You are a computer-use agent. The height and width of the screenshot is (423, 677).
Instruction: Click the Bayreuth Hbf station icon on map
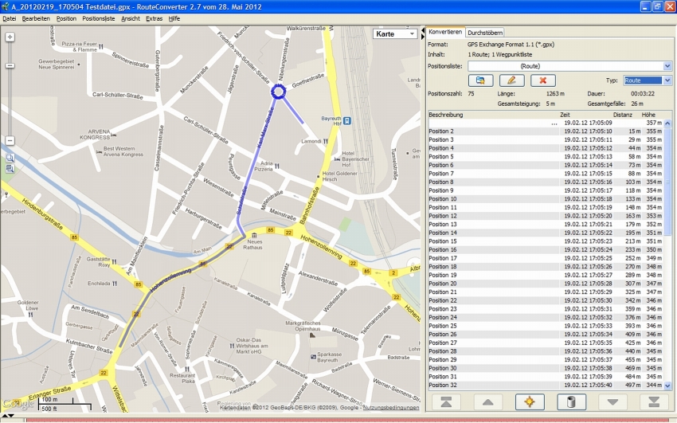click(x=347, y=121)
